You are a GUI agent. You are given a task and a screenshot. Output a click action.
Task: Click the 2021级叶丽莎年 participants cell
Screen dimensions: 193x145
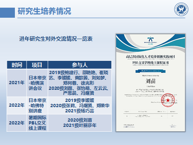coord(80,123)
